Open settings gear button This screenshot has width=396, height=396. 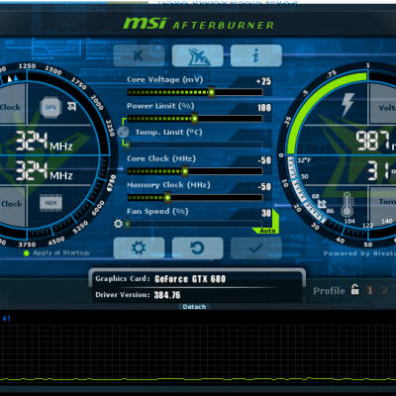coord(139,247)
